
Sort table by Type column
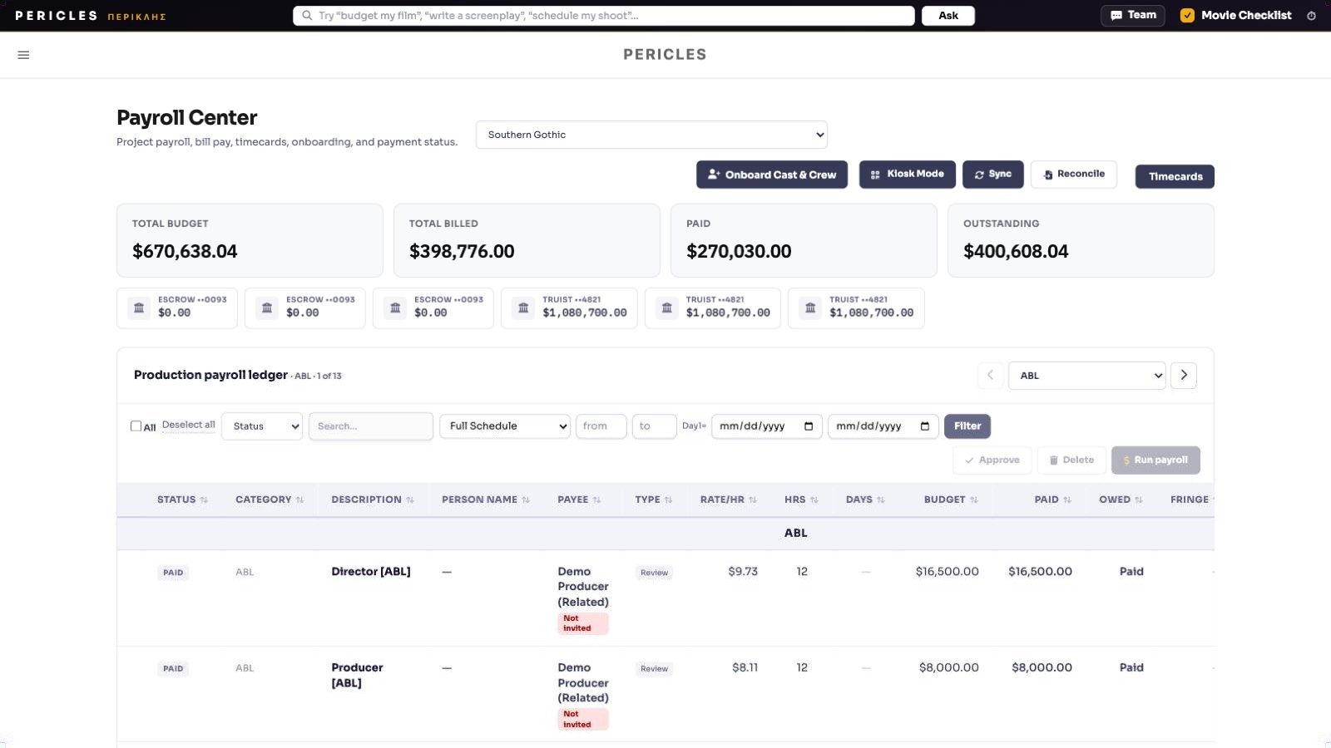coord(653,499)
